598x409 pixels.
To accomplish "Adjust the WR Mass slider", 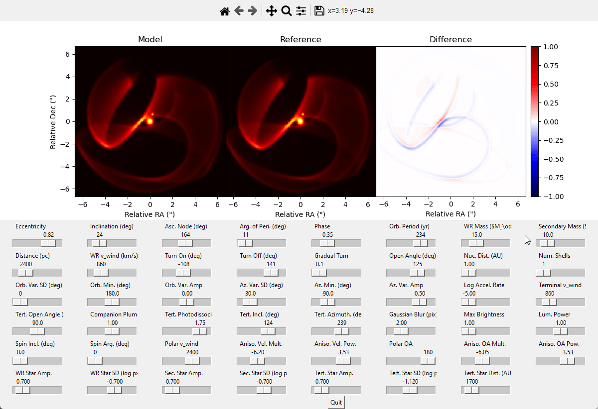I will (485, 243).
